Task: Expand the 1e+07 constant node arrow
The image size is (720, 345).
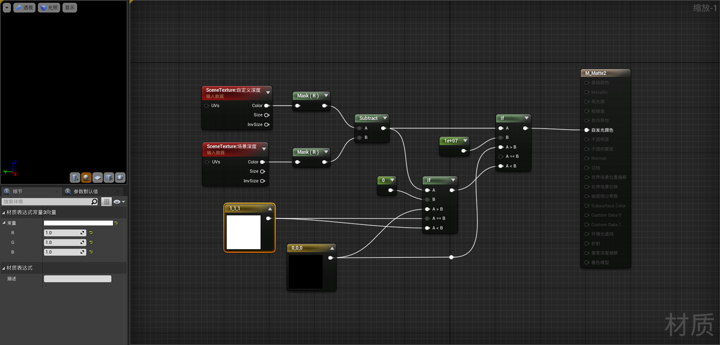Action: (464, 141)
